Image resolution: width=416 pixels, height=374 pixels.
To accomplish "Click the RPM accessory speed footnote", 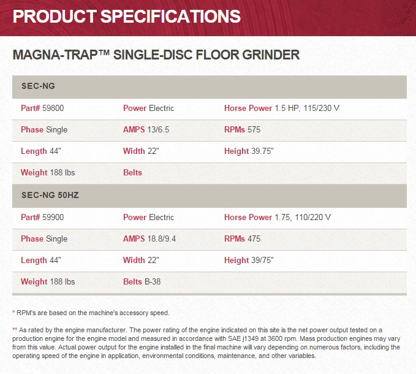I will [x=91, y=313].
